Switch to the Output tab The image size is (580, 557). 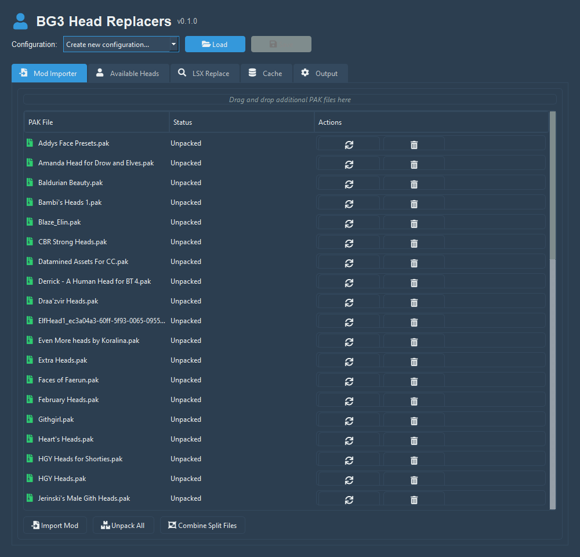click(320, 73)
